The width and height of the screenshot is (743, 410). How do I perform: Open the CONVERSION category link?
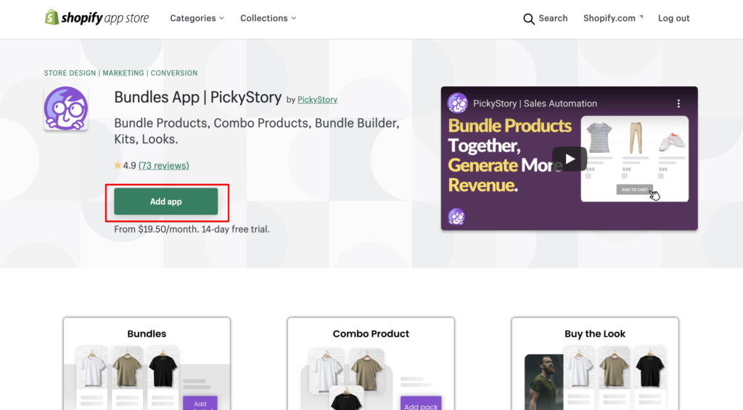[174, 73]
